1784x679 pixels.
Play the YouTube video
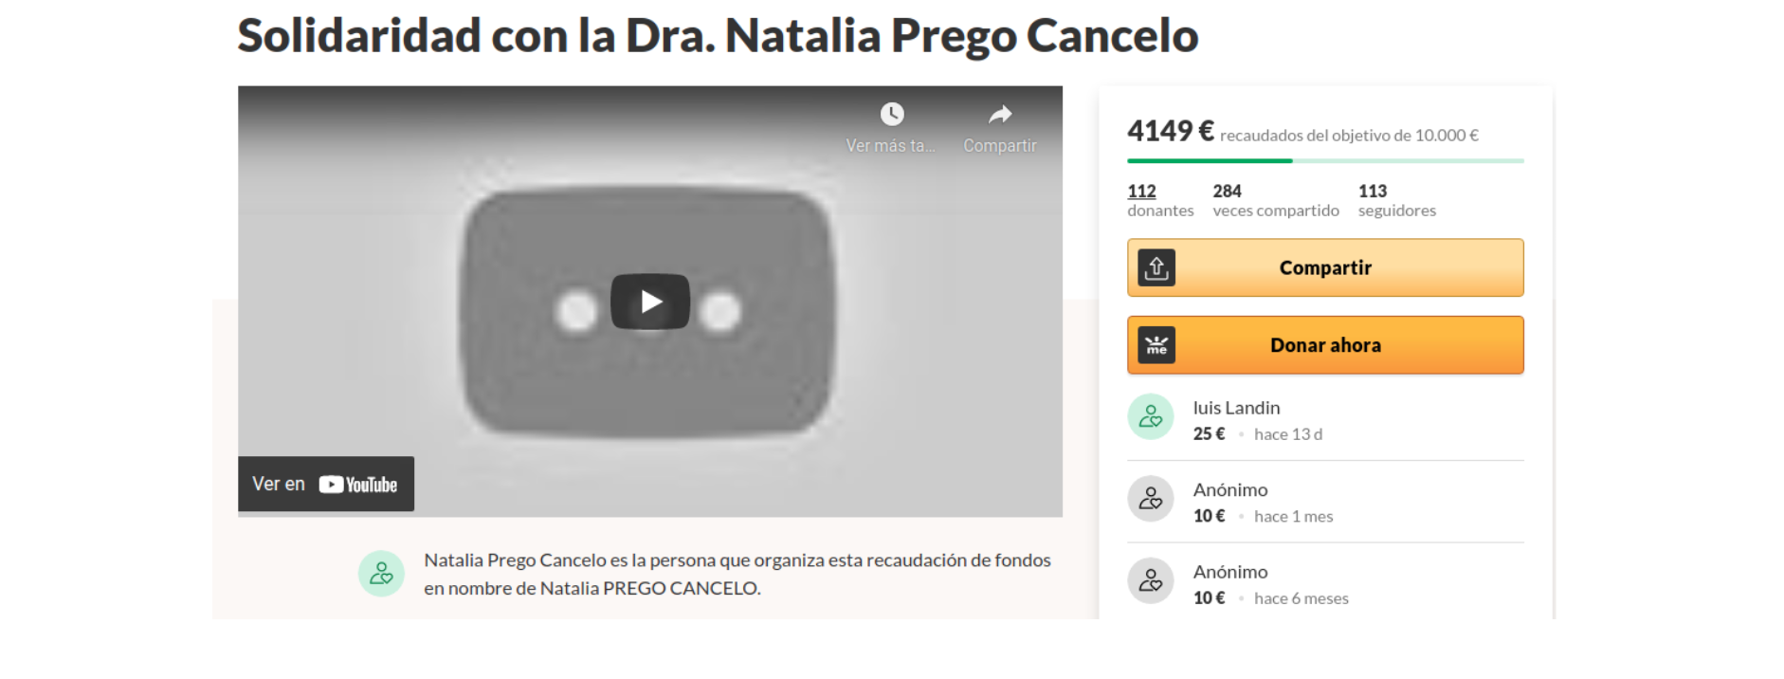click(x=650, y=302)
